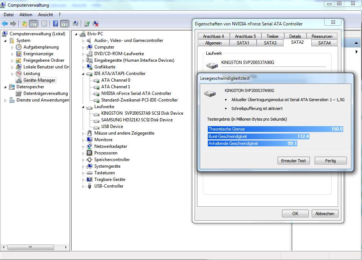This screenshot has height=260, width=362.
Task: Click the blue Back arrow in toolbar
Action: coord(5,24)
